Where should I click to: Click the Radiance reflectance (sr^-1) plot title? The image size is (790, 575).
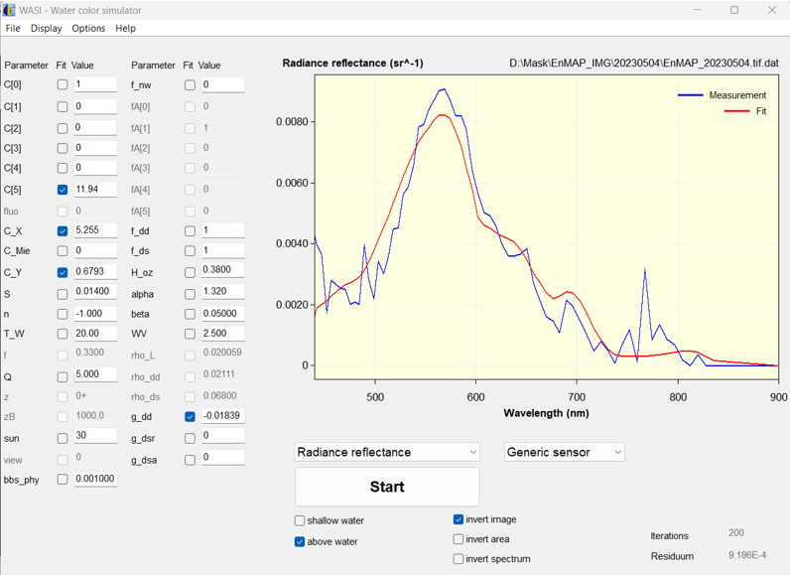[x=352, y=63]
